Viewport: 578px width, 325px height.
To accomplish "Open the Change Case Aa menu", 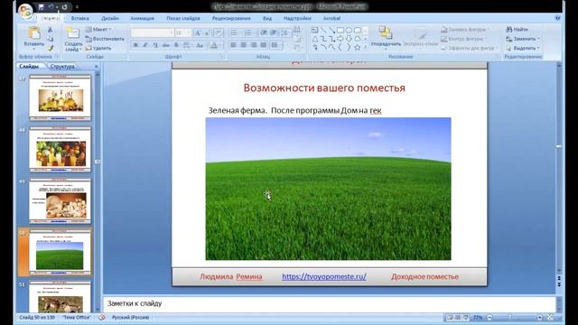I will pyautogui.click(x=200, y=45).
